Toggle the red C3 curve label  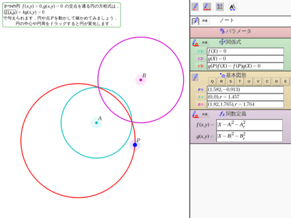coord(201,66)
